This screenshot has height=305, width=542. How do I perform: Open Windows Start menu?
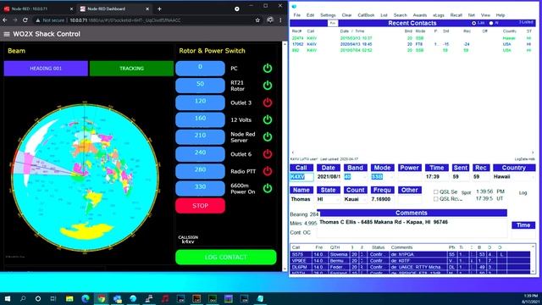pos(8,298)
